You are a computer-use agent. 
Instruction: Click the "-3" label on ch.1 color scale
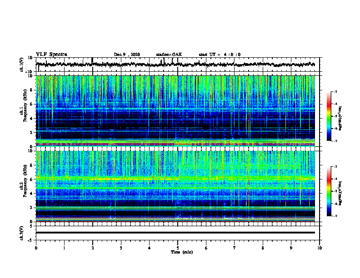(335, 91)
